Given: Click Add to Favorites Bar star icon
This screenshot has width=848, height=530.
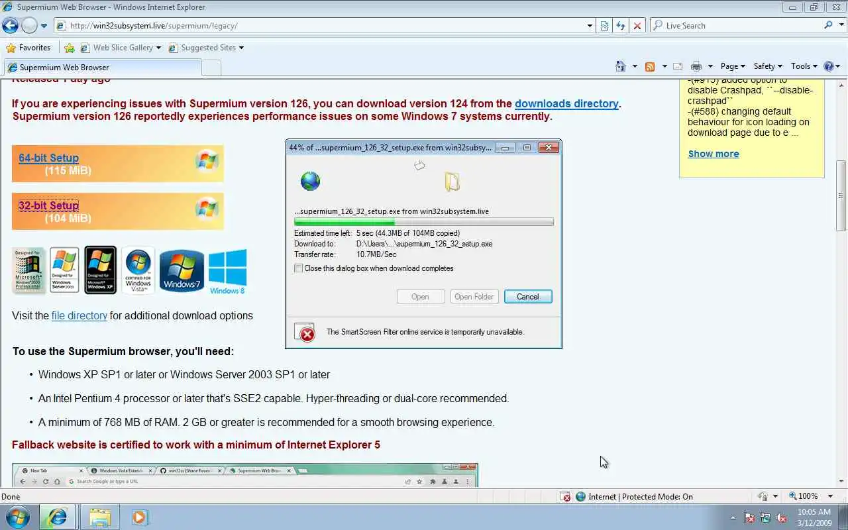Looking at the screenshot, I should (70, 48).
